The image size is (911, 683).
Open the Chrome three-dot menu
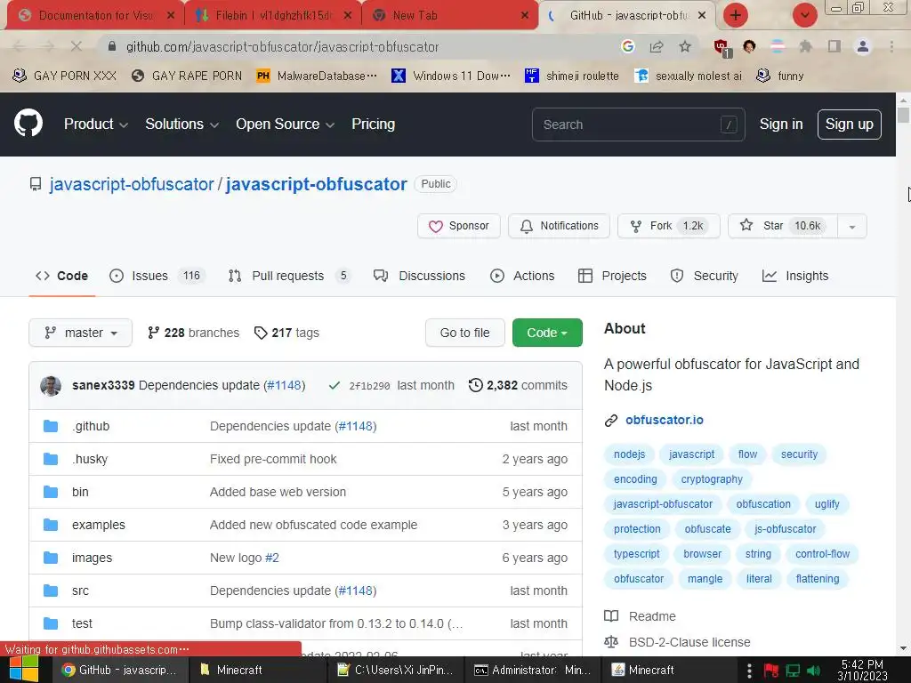[x=891, y=46]
